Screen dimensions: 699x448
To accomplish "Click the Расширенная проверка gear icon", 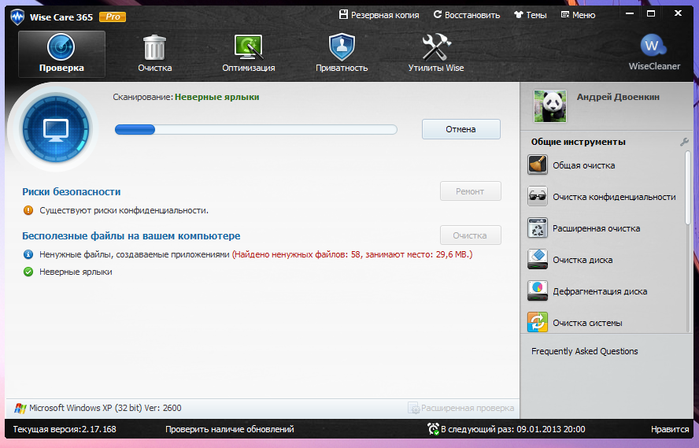I will 414,408.
